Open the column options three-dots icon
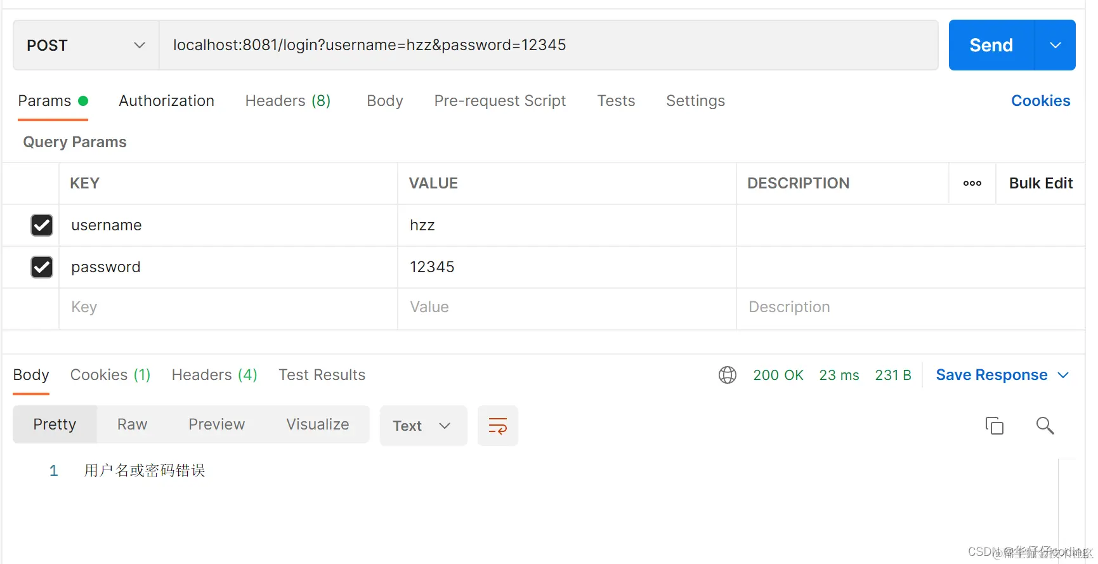 pos(972,183)
